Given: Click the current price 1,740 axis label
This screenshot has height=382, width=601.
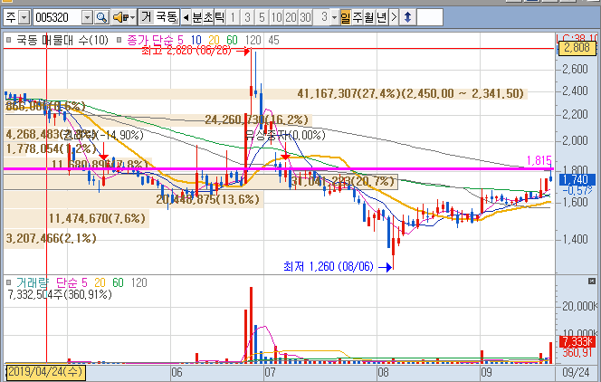Looking at the screenshot, I should 577,179.
